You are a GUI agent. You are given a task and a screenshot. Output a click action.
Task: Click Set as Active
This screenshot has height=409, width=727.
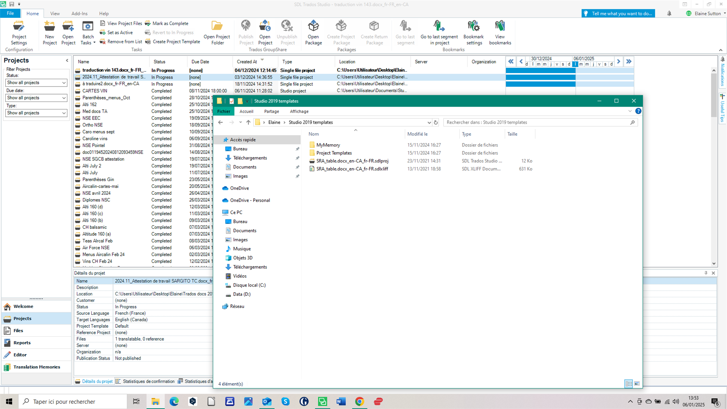116,32
